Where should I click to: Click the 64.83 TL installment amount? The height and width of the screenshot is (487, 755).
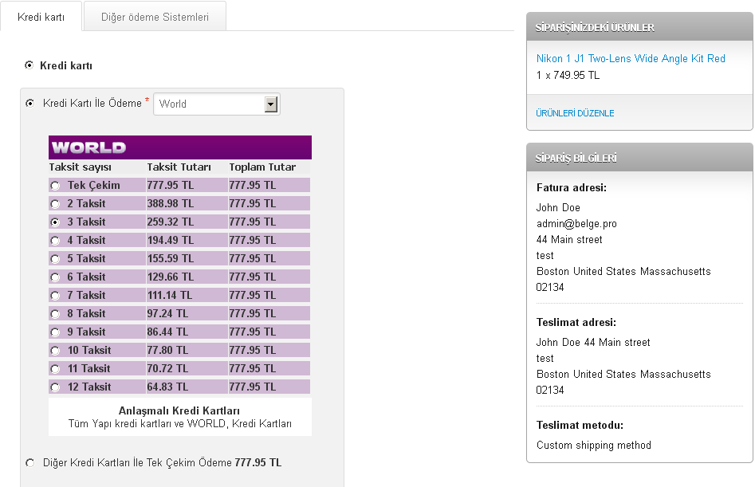coord(167,387)
